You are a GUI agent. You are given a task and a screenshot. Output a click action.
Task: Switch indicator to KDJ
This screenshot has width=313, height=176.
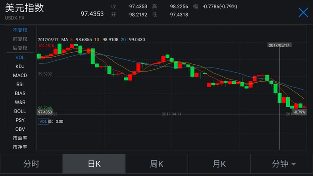pos(20,67)
